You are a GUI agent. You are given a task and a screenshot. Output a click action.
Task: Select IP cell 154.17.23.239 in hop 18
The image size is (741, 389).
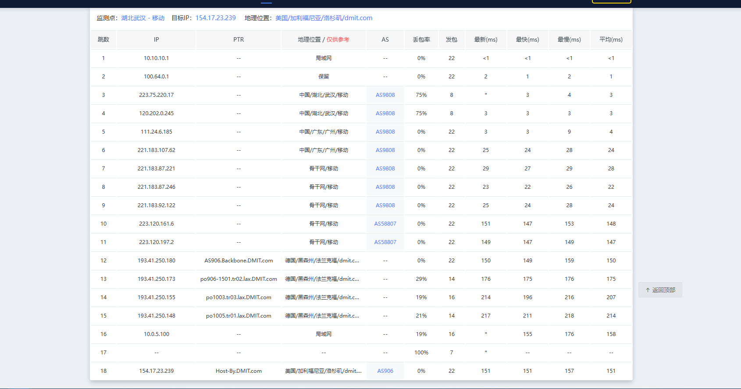[157, 371]
